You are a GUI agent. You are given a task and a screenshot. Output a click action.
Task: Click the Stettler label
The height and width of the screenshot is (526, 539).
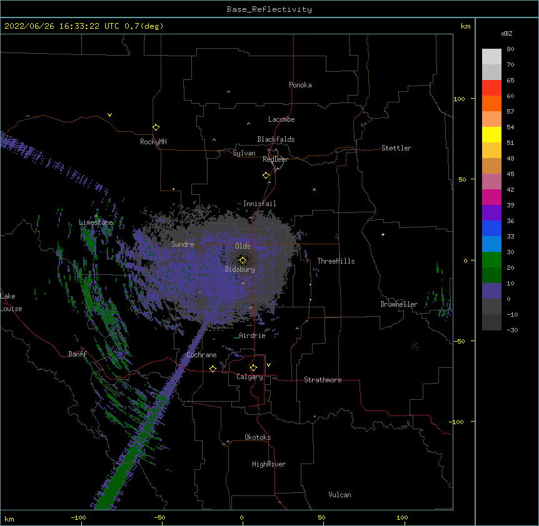(x=396, y=148)
